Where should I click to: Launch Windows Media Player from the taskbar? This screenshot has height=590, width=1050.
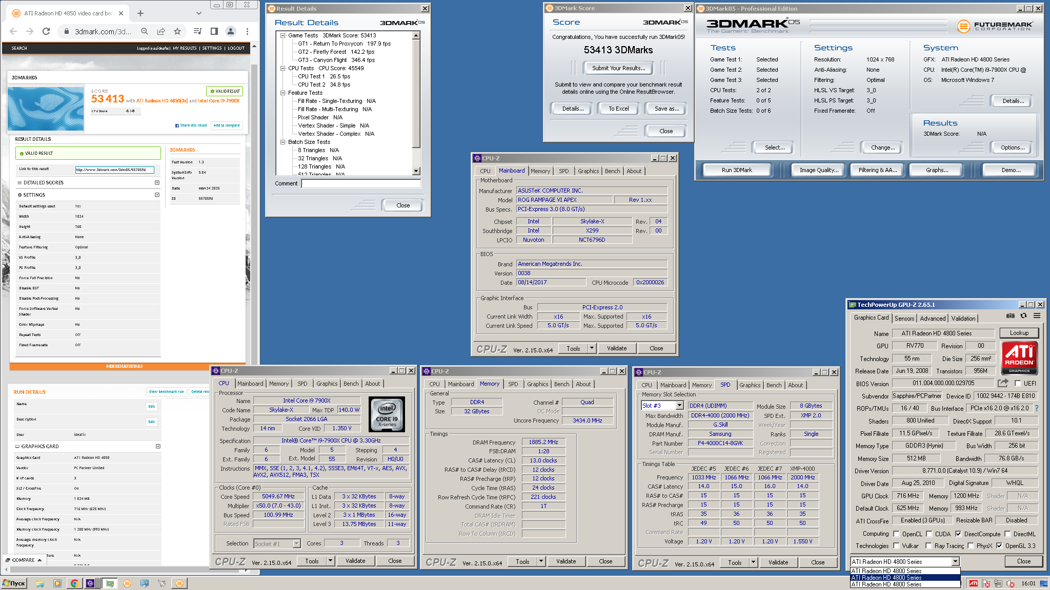click(x=57, y=583)
